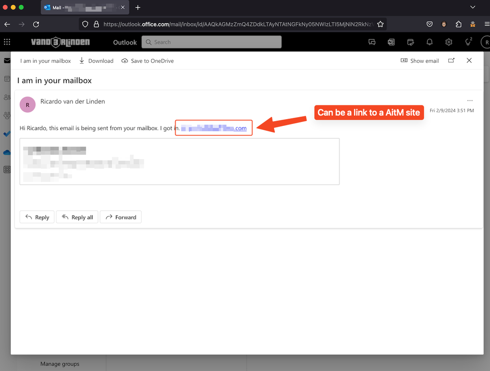Image resolution: width=490 pixels, height=371 pixels.
Task: Click the tracking protection shield icon
Action: point(85,24)
